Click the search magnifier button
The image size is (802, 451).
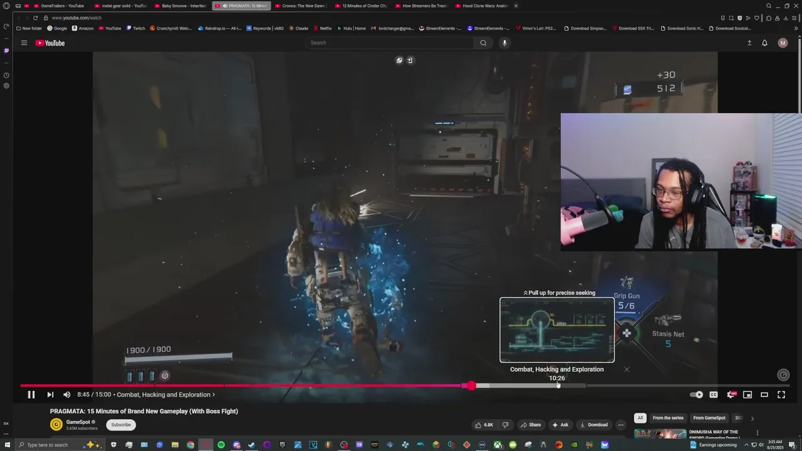tap(483, 43)
